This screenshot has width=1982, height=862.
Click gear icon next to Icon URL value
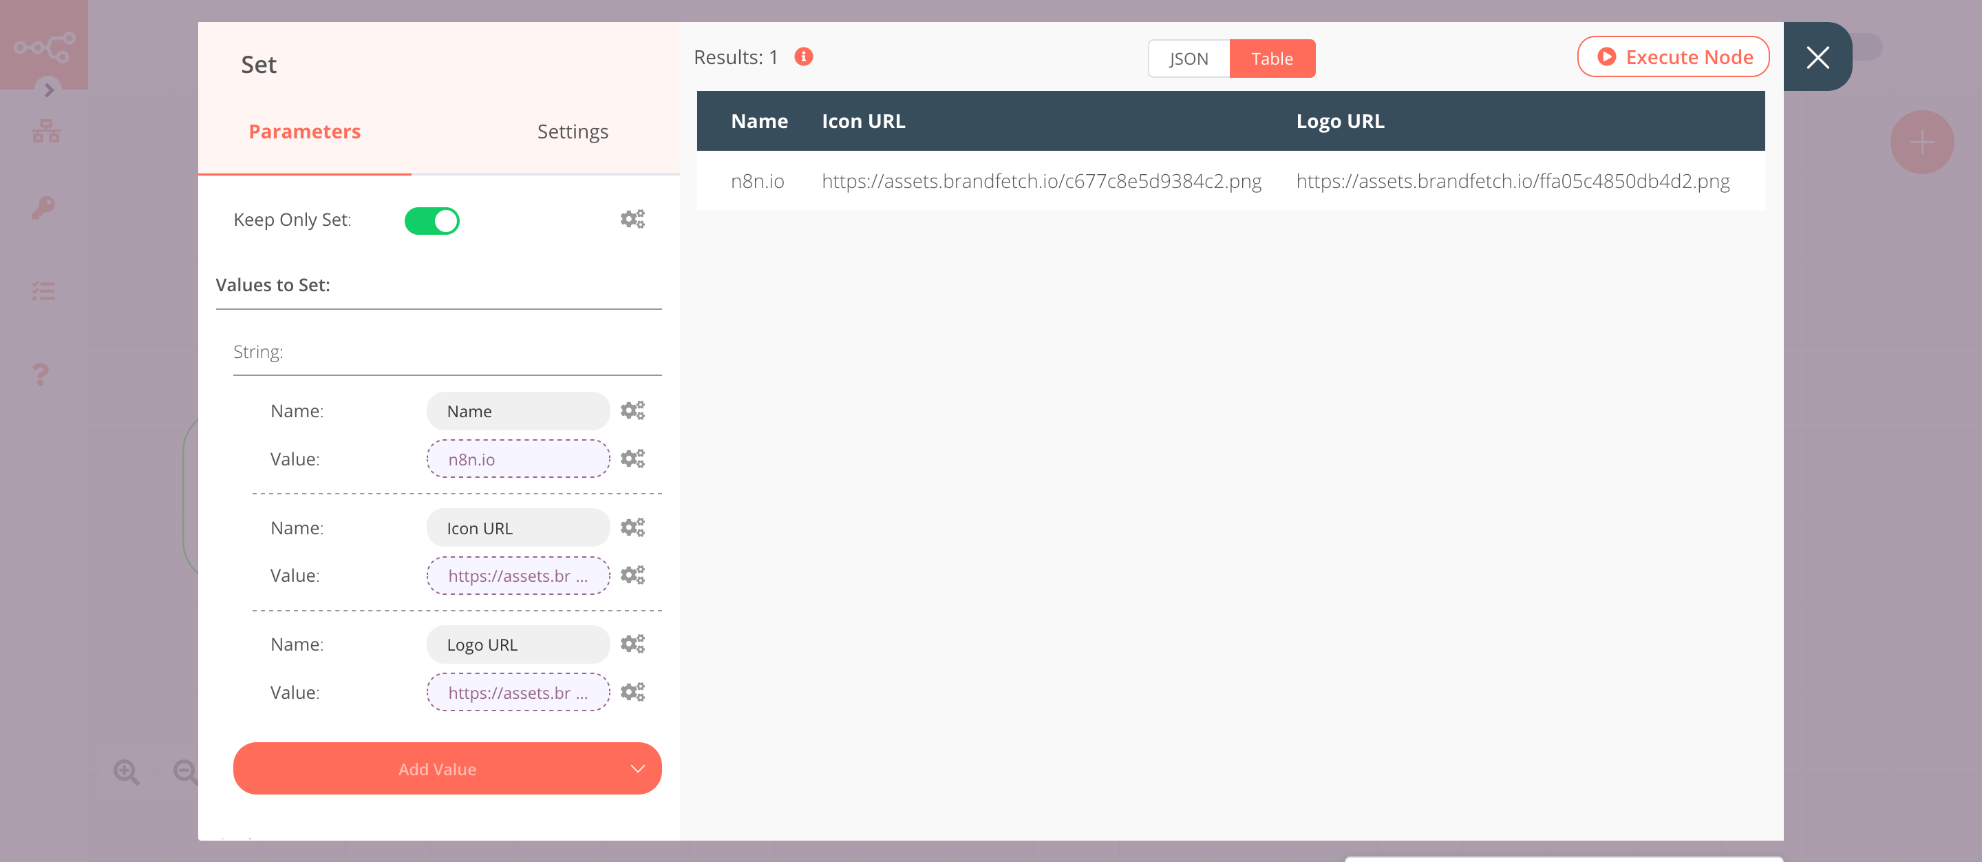[632, 575]
